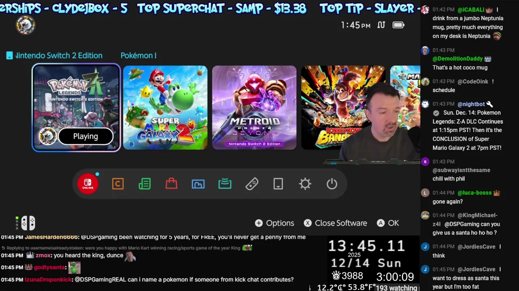Click godlysanta name in bottom chat
519x291 pixels.
pyautogui.click(x=49, y=268)
